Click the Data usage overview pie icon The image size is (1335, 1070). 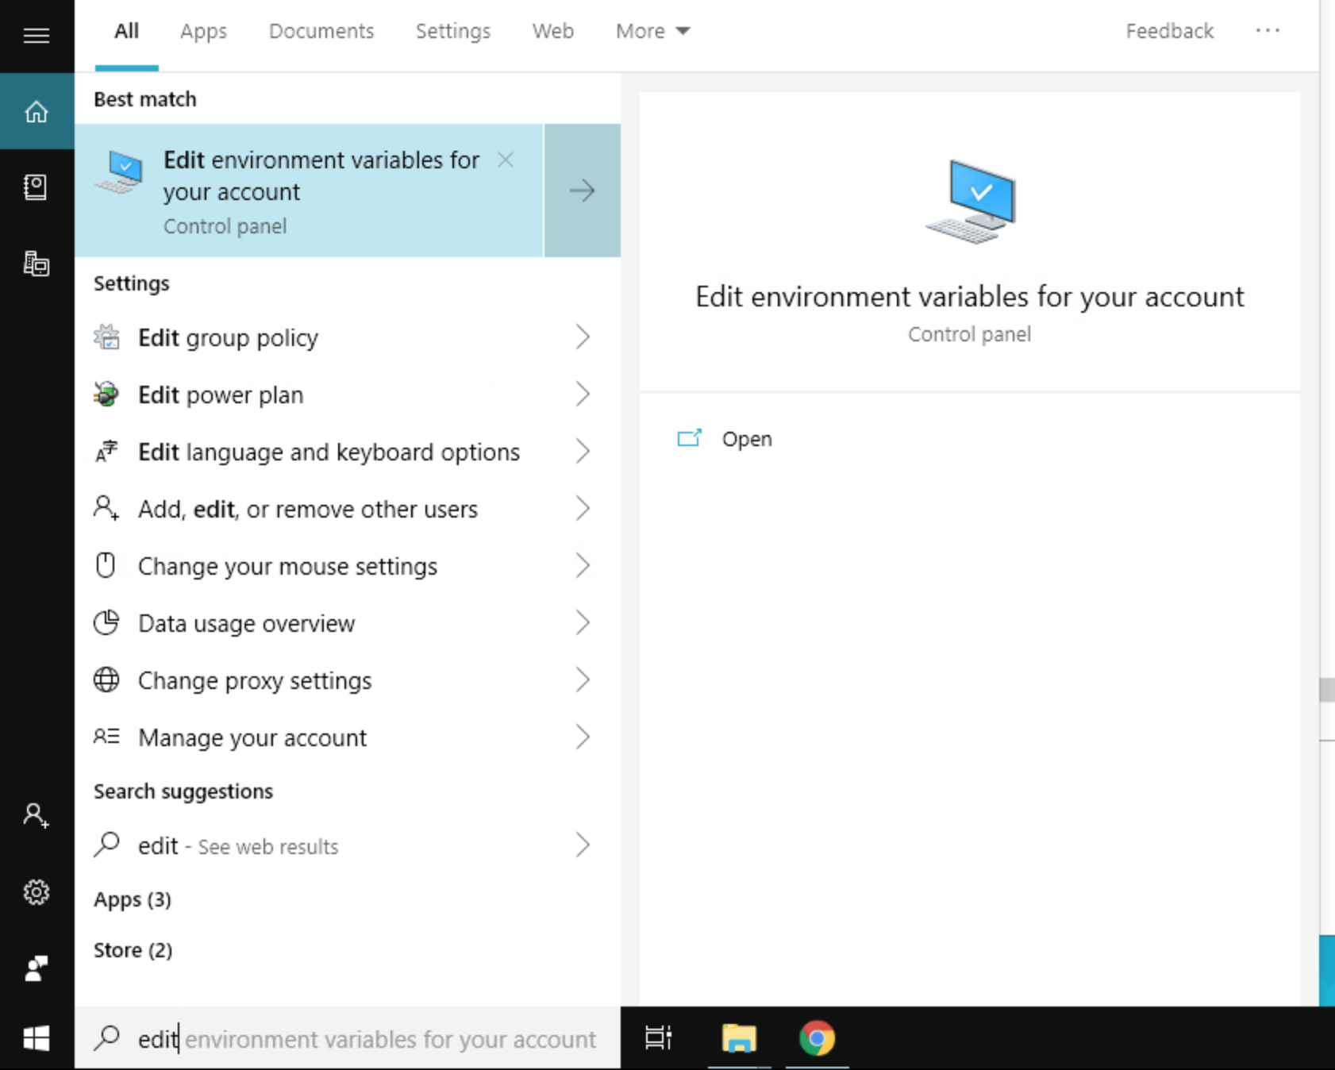click(x=106, y=622)
